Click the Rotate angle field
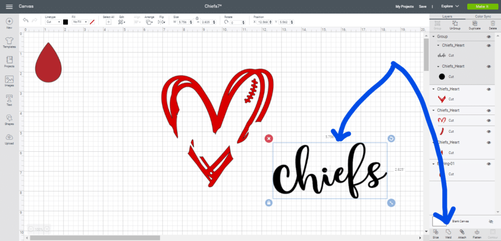The image size is (501, 241). click(x=235, y=23)
